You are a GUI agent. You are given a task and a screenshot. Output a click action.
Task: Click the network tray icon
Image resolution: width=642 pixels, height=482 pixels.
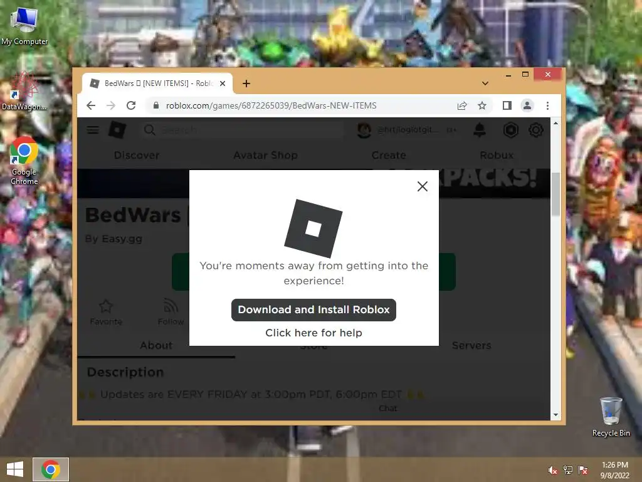(568, 470)
